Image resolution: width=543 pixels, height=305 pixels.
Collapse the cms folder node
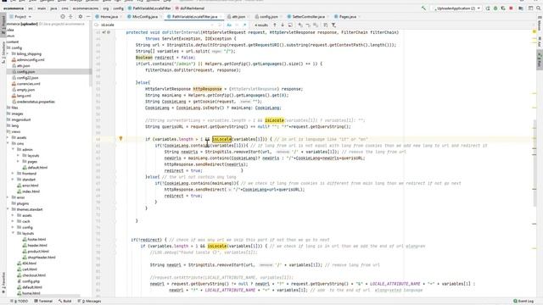[x=8, y=143]
